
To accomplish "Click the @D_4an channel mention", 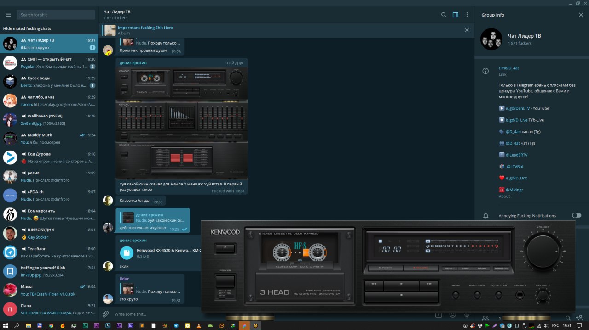I will click(513, 131).
